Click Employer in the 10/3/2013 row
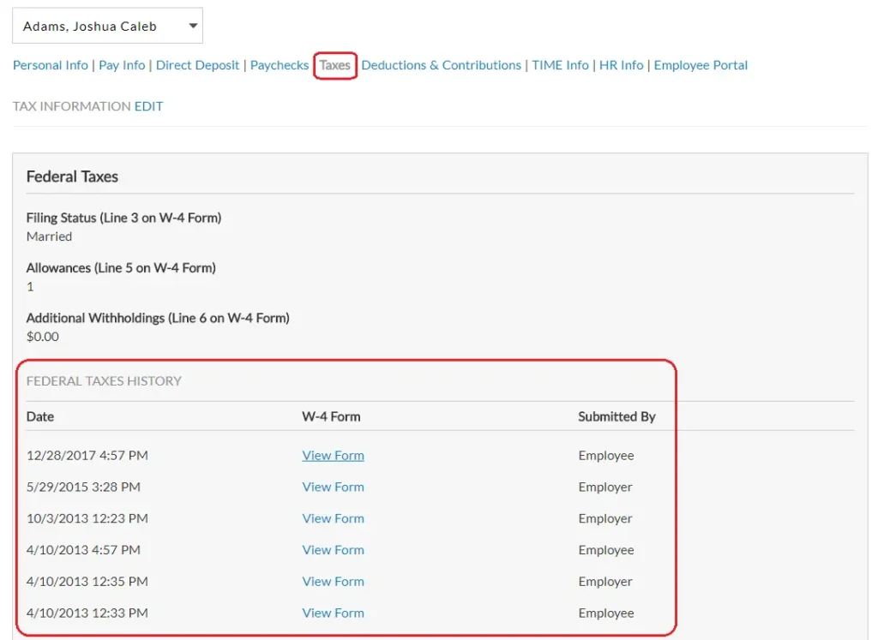The width and height of the screenshot is (878, 640). point(604,518)
